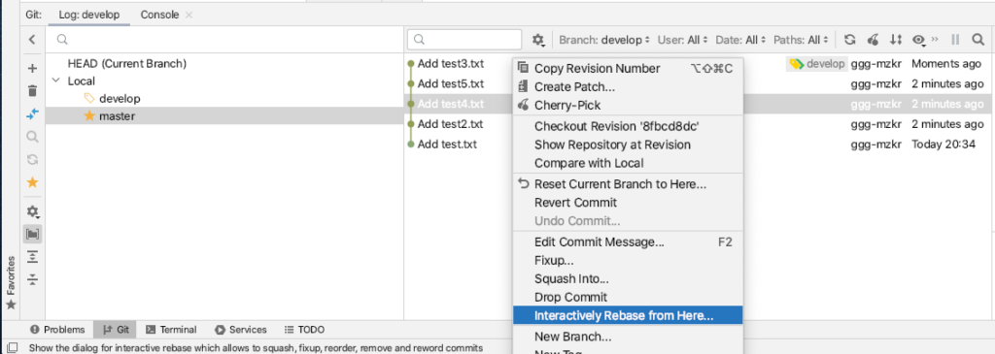This screenshot has height=354, width=995.
Task: Click the commit log search field
Action: (464, 40)
